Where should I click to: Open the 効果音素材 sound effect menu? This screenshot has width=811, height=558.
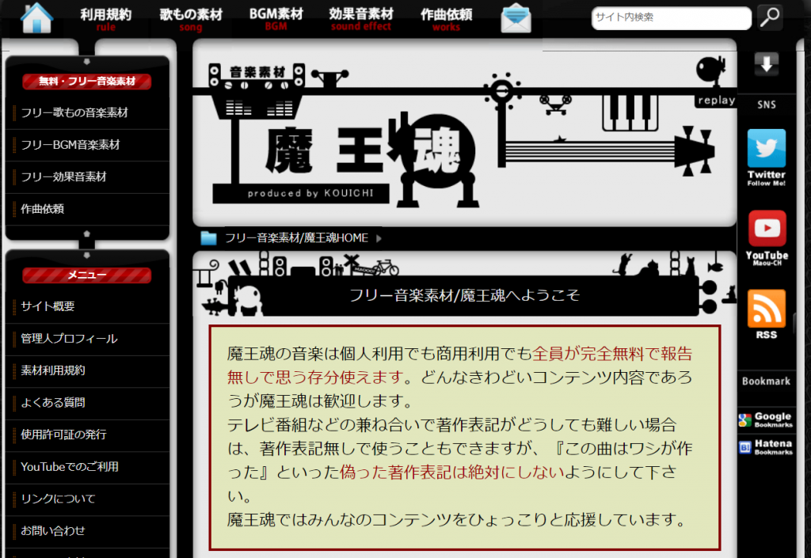[x=361, y=19]
